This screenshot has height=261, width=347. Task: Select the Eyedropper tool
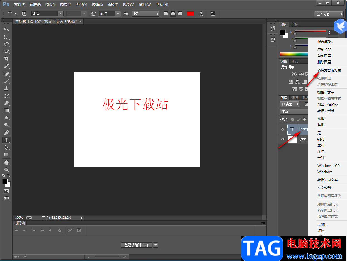(6, 66)
